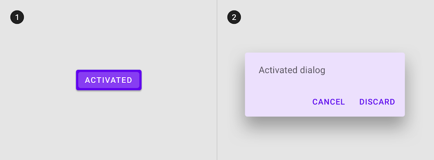The image size is (434, 160).
Task: Click CANCEL in the Activated dialog
Action: click(328, 102)
